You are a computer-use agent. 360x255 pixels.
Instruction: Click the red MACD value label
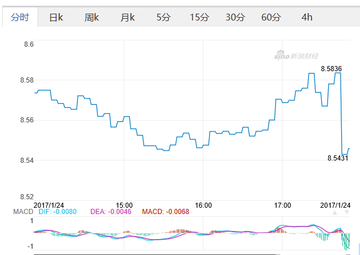(x=166, y=212)
